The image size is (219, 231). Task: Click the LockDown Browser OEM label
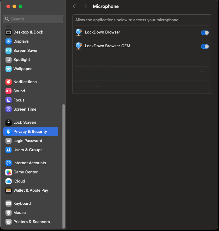pyautogui.click(x=108, y=46)
